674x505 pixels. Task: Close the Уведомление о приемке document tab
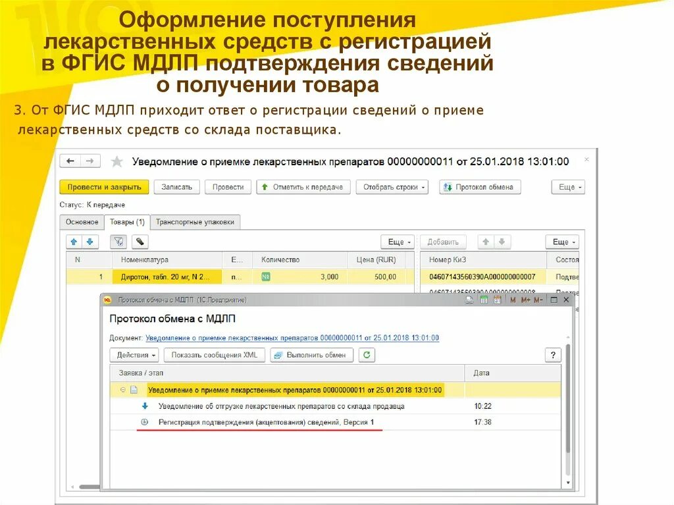pyautogui.click(x=586, y=159)
